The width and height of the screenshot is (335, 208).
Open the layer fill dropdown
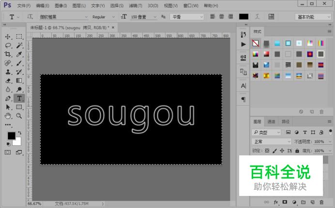pos(330,151)
